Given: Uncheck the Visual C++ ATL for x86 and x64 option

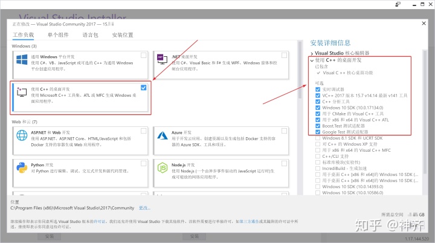Looking at the screenshot, I should coord(318,120).
